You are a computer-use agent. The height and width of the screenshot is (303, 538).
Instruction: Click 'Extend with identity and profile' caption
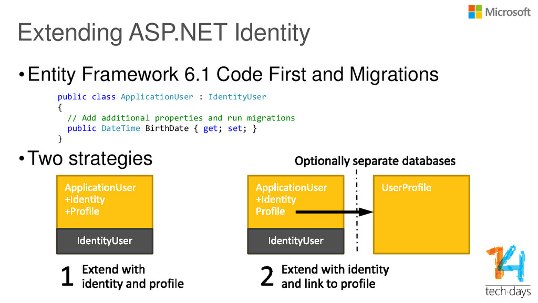point(133,277)
